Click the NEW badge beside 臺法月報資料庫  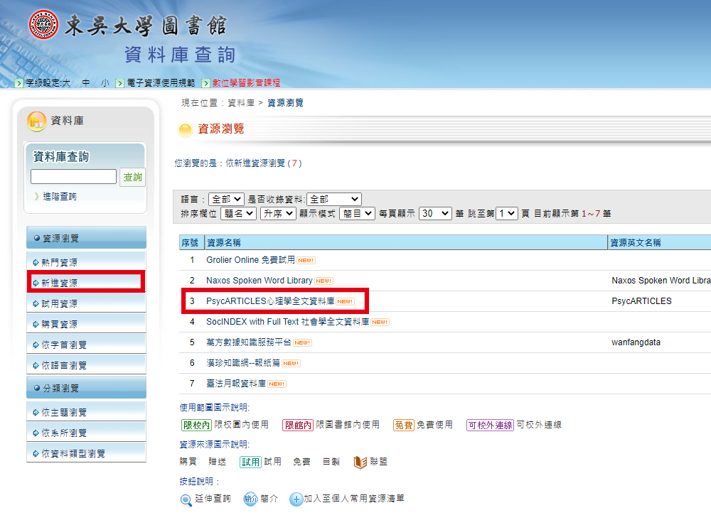point(277,384)
